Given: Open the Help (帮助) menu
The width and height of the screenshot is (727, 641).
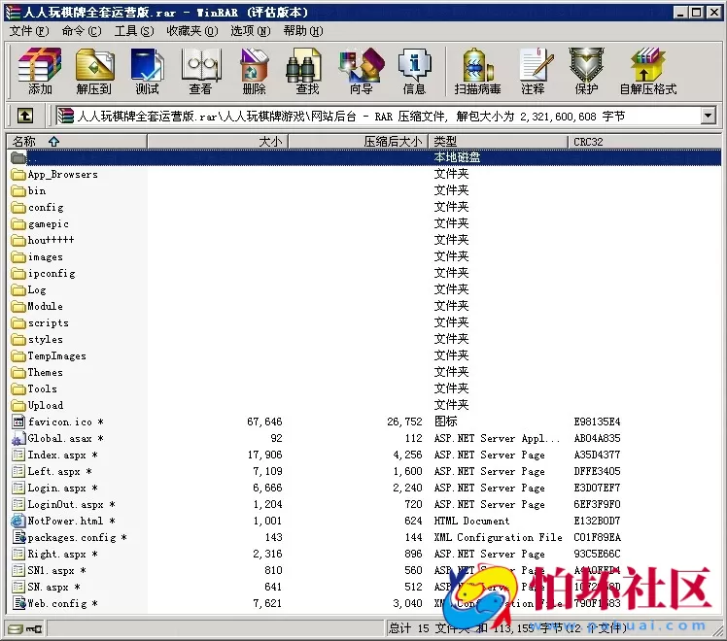Looking at the screenshot, I should pos(303,31).
